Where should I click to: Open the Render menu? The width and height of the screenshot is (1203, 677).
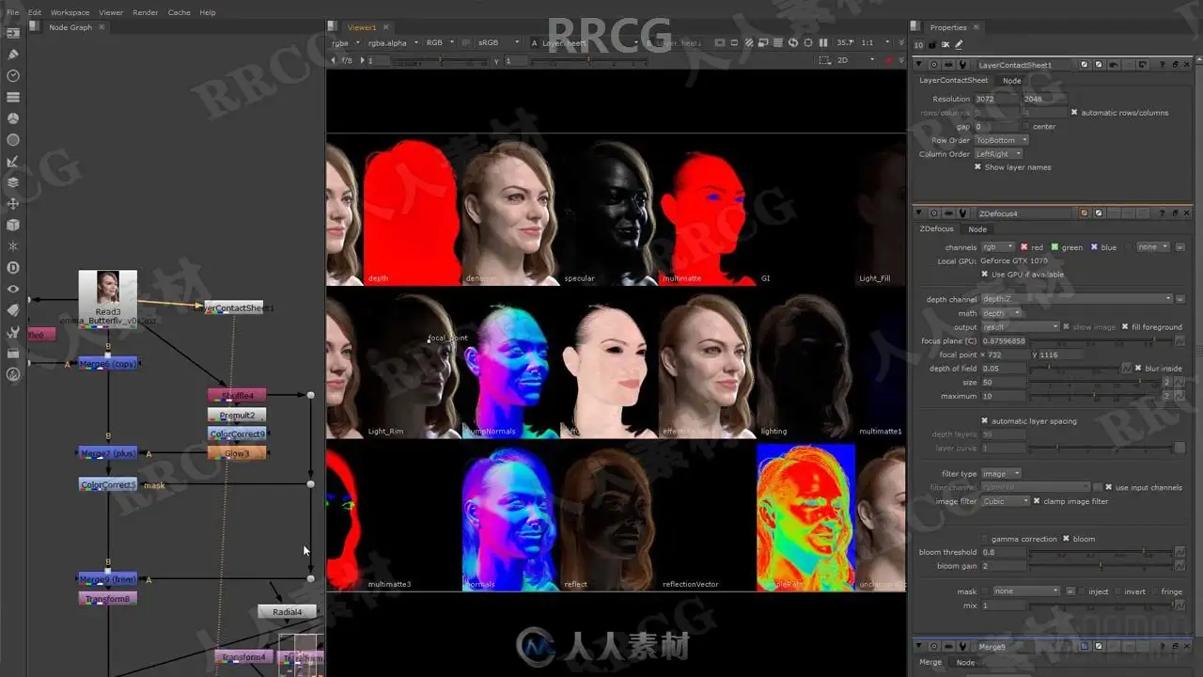[146, 12]
